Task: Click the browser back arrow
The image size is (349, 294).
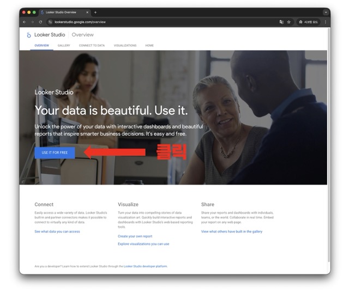Action: click(24, 22)
